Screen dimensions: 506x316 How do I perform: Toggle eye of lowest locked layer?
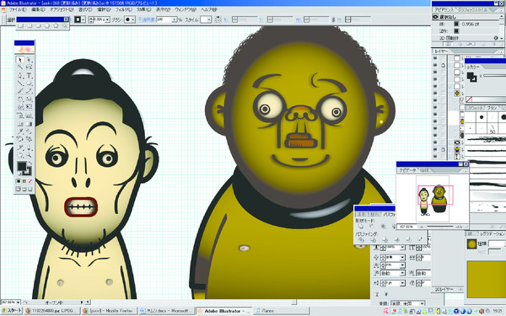point(435,150)
